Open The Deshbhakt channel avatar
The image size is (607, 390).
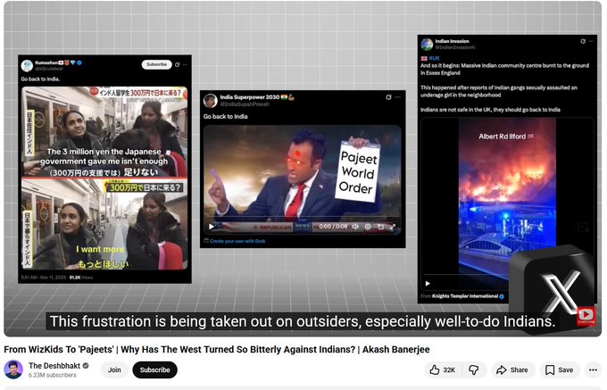point(13,369)
